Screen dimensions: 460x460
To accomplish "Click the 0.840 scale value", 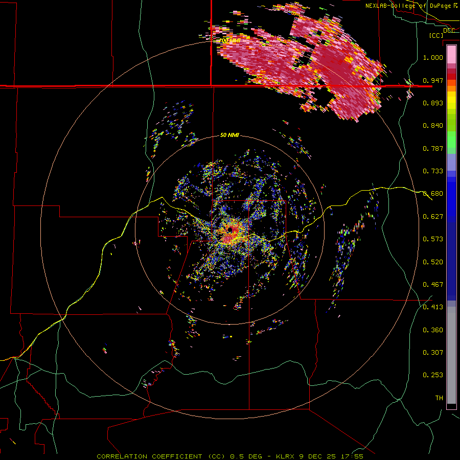I will point(433,126).
